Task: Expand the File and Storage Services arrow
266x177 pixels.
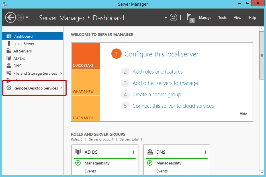Action: [61, 73]
